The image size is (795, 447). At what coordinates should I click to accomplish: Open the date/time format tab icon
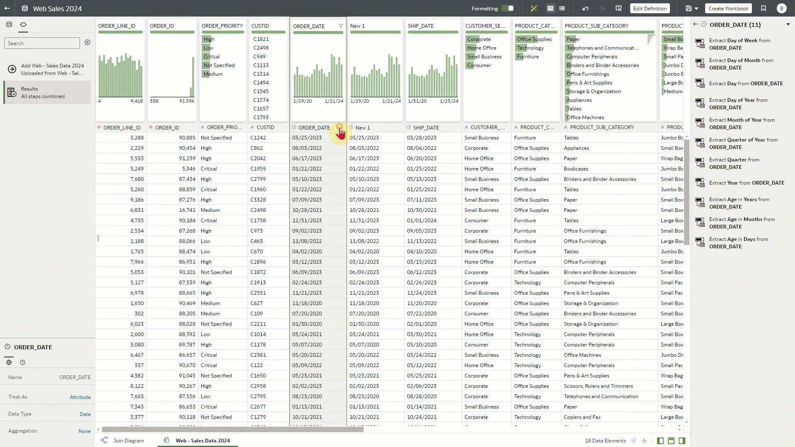click(x=23, y=363)
